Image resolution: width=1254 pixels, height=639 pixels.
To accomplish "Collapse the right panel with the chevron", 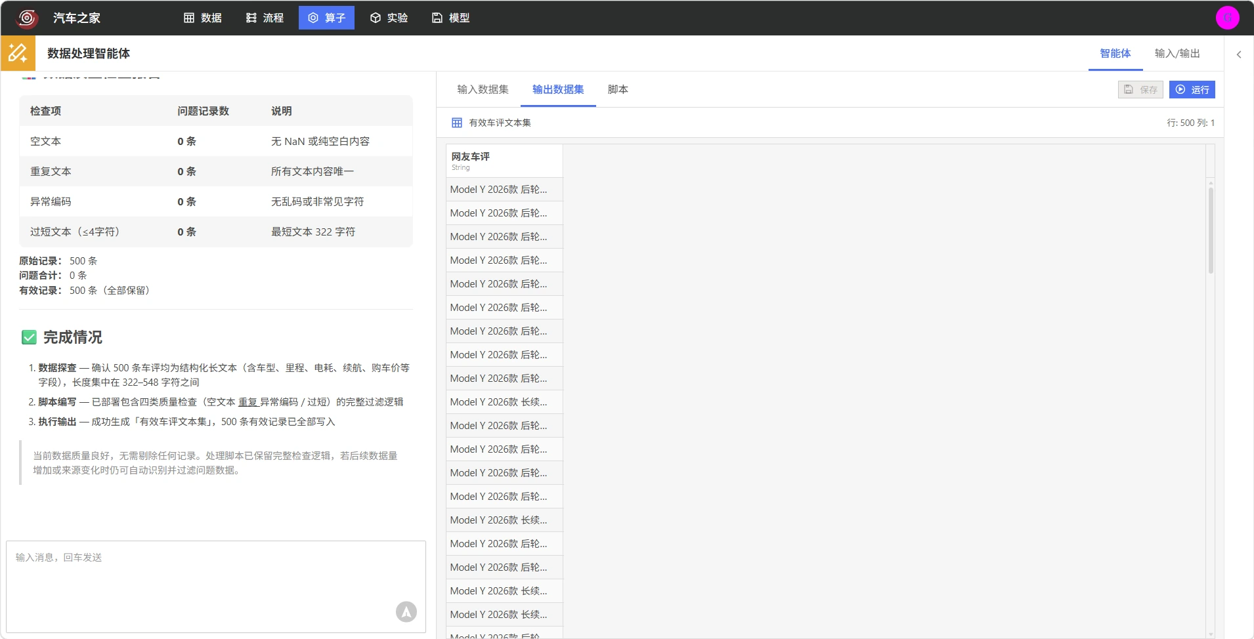I will click(x=1239, y=54).
